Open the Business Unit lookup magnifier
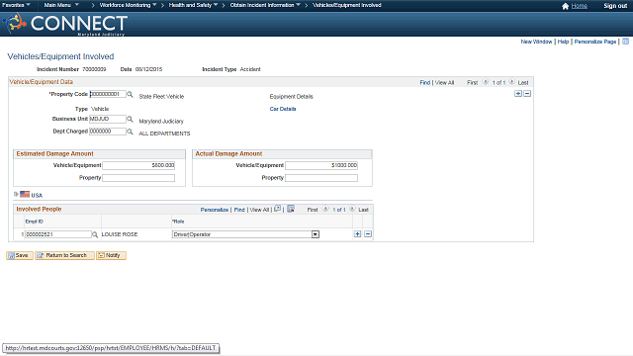 130,119
